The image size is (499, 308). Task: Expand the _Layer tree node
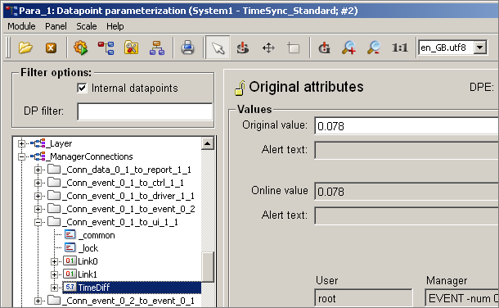click(x=21, y=143)
